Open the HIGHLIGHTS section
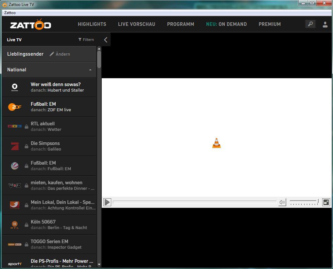 92,24
